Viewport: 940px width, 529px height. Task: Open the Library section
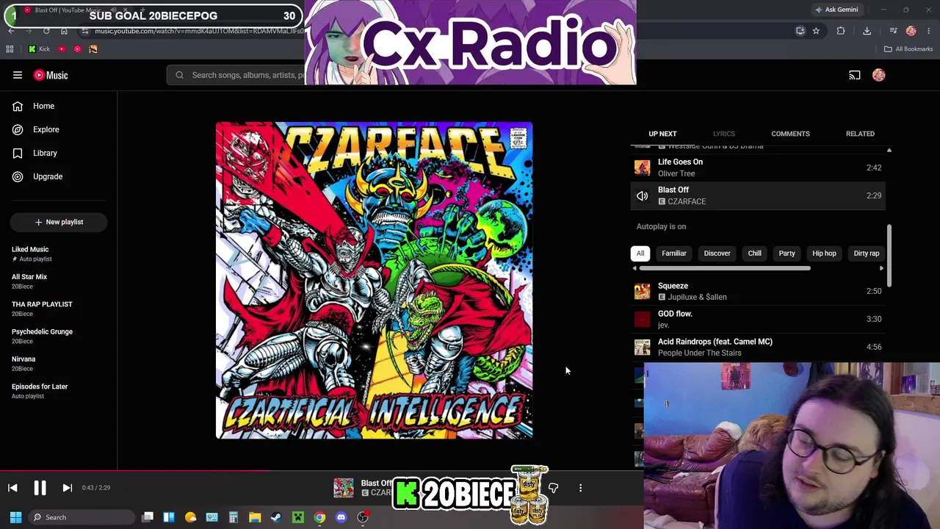(x=59, y=153)
